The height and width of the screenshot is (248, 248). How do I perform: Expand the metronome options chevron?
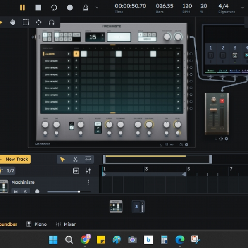(x=97, y=7)
